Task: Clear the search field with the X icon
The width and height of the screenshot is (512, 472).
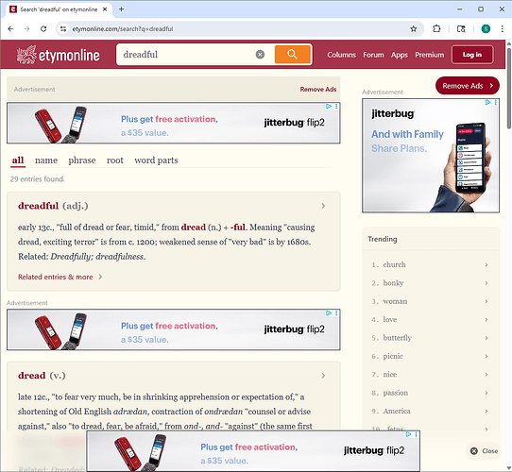Action: (260, 55)
